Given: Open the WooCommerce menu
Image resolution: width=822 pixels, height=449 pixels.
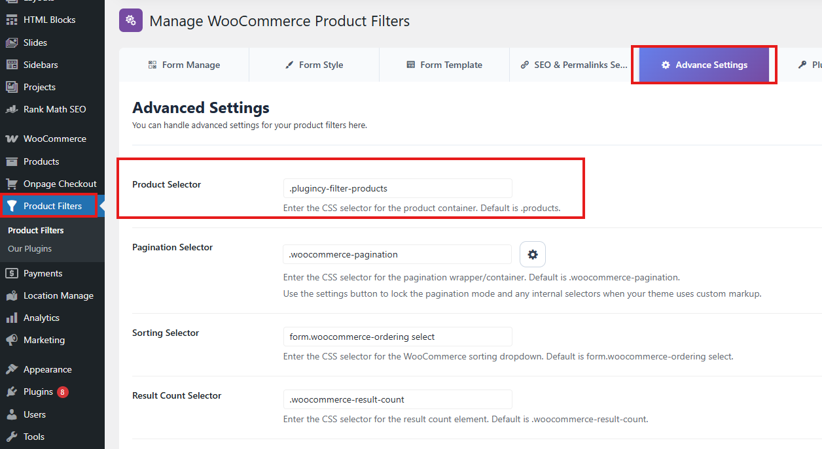Looking at the screenshot, I should coord(52,139).
